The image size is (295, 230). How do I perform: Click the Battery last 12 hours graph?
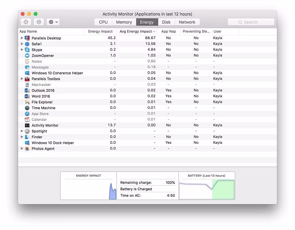click(207, 189)
